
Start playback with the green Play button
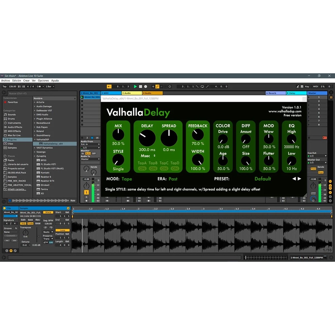[x=135, y=86]
